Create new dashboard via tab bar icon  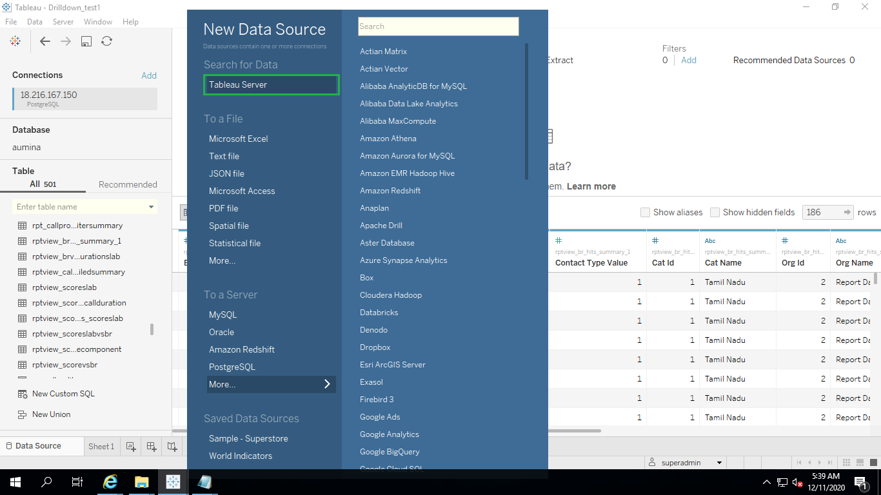pos(152,446)
